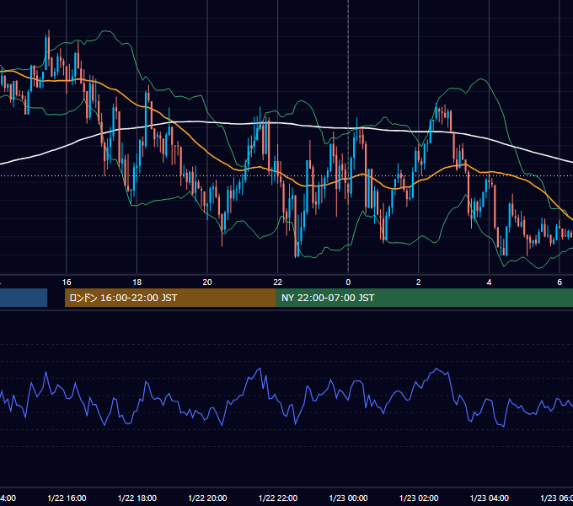Viewport: 573px width, 506px height.
Task: Click the 1/22 20:00 date label
Action: (x=207, y=498)
